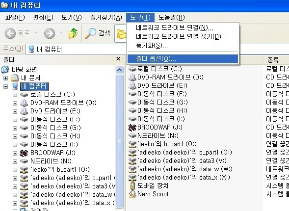The width and height of the screenshot is (289, 211).
Task: Expand 로컬 디스크 (C:) tree node
Action: [x=15, y=95]
